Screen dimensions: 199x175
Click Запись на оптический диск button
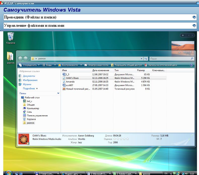(161, 65)
